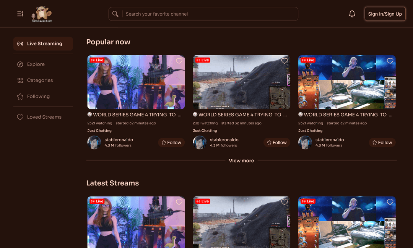Open tank game stream thumbnail in Popular now
This screenshot has width=413, height=248.
(241, 82)
